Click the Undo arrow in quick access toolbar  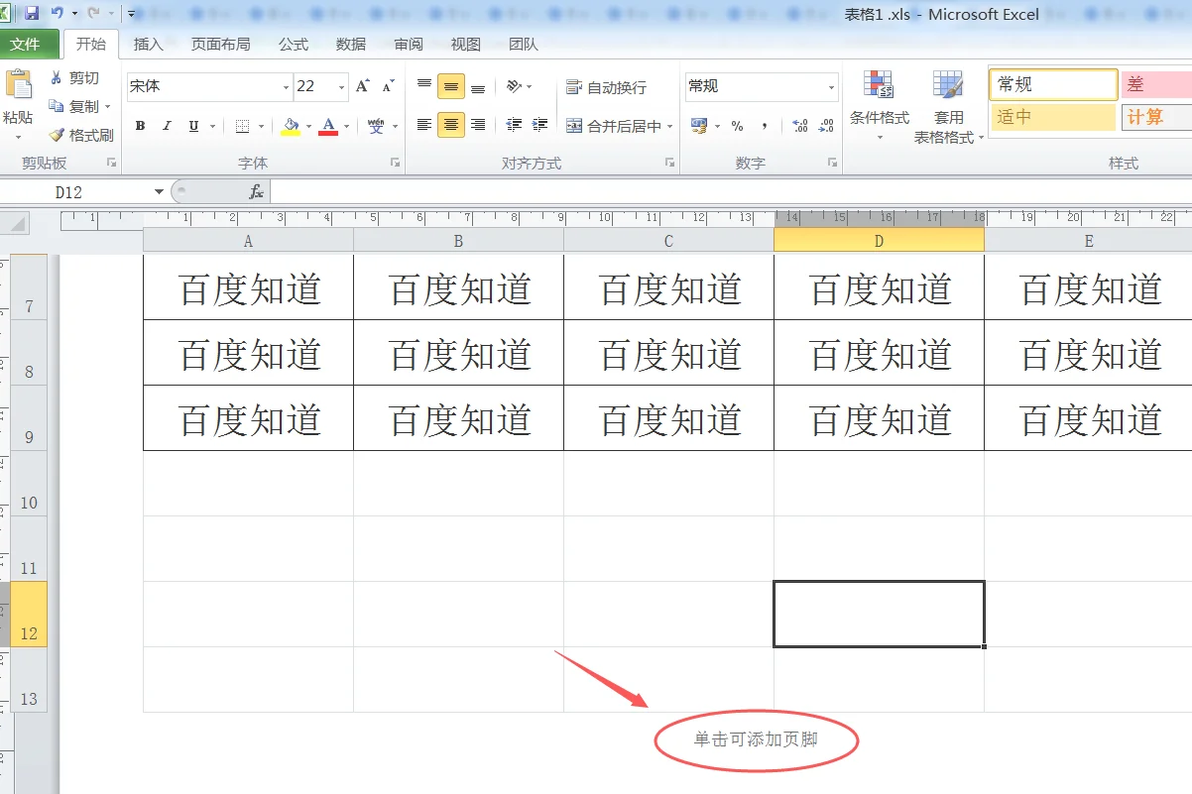click(58, 14)
